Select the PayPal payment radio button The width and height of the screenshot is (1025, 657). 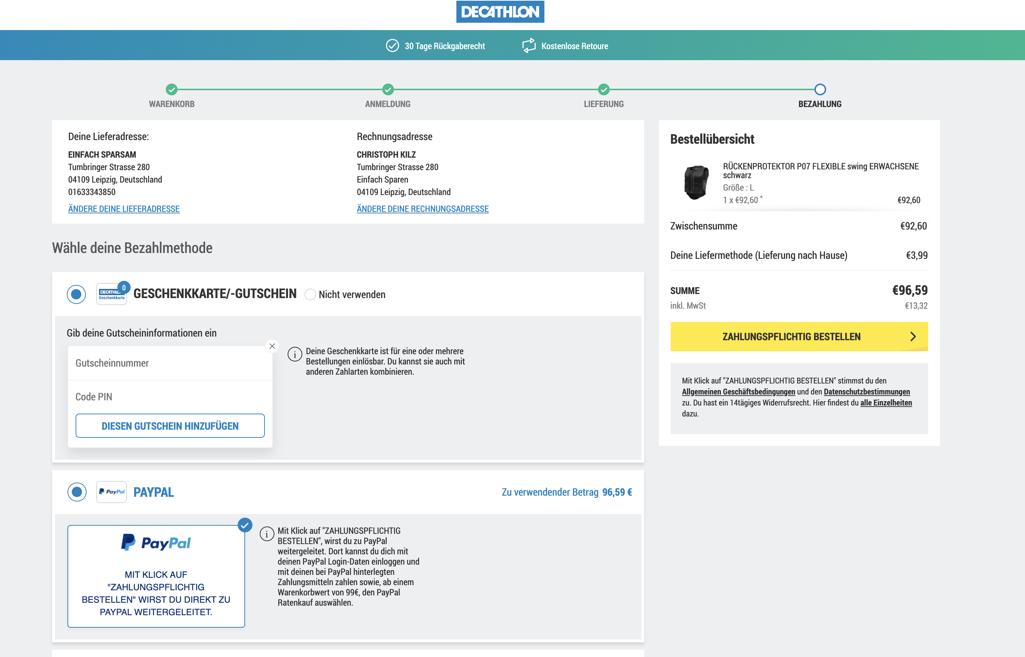(77, 492)
